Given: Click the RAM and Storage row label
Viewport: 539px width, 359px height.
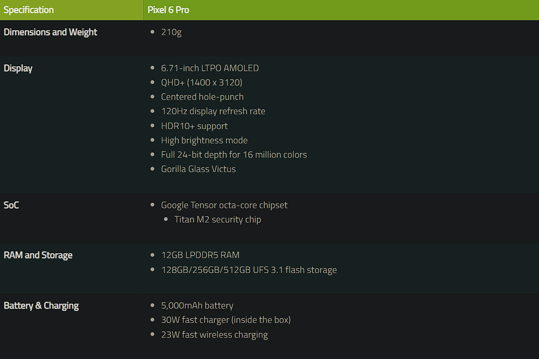Looking at the screenshot, I should [38, 255].
